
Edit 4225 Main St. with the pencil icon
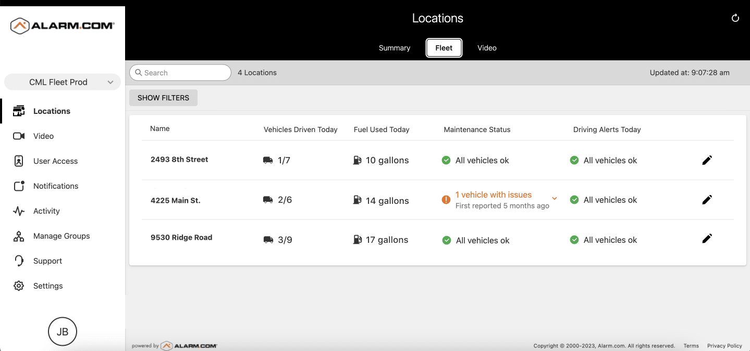[707, 200]
